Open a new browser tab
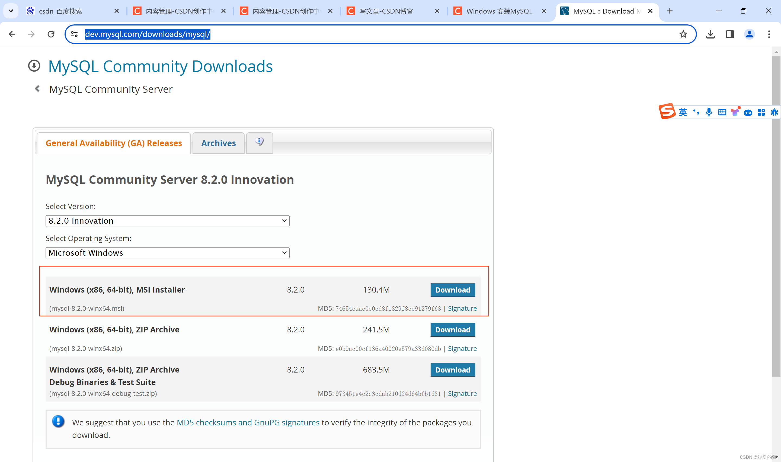Viewport: 781px width, 462px height. pyautogui.click(x=670, y=11)
